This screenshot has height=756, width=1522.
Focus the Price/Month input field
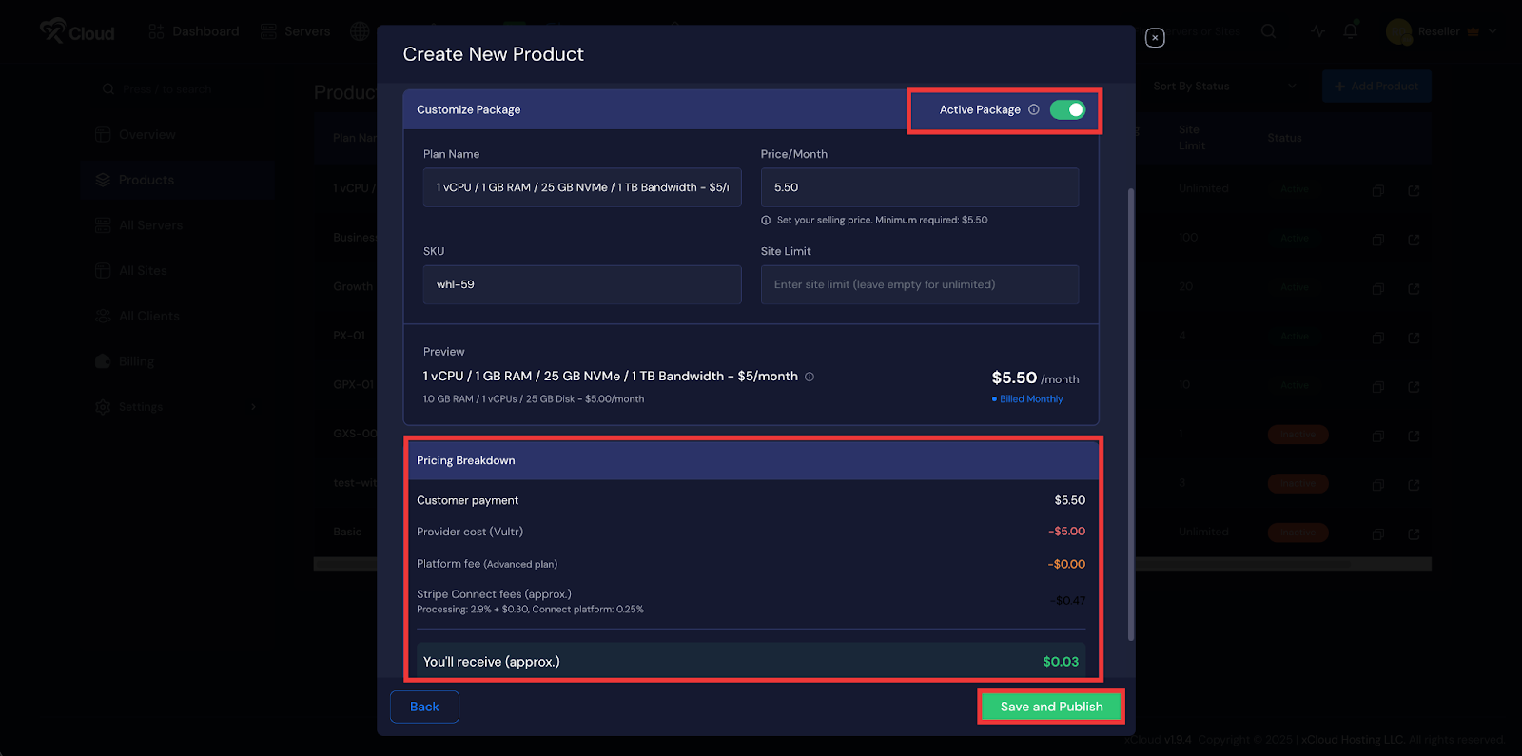[x=919, y=187]
